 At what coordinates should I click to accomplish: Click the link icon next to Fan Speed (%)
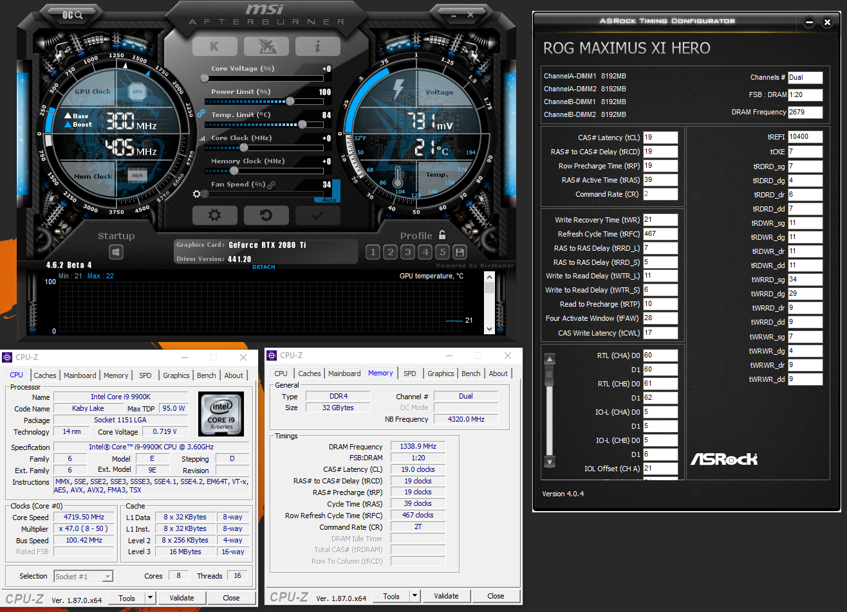(x=272, y=185)
